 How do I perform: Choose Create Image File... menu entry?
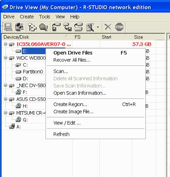click(96, 112)
